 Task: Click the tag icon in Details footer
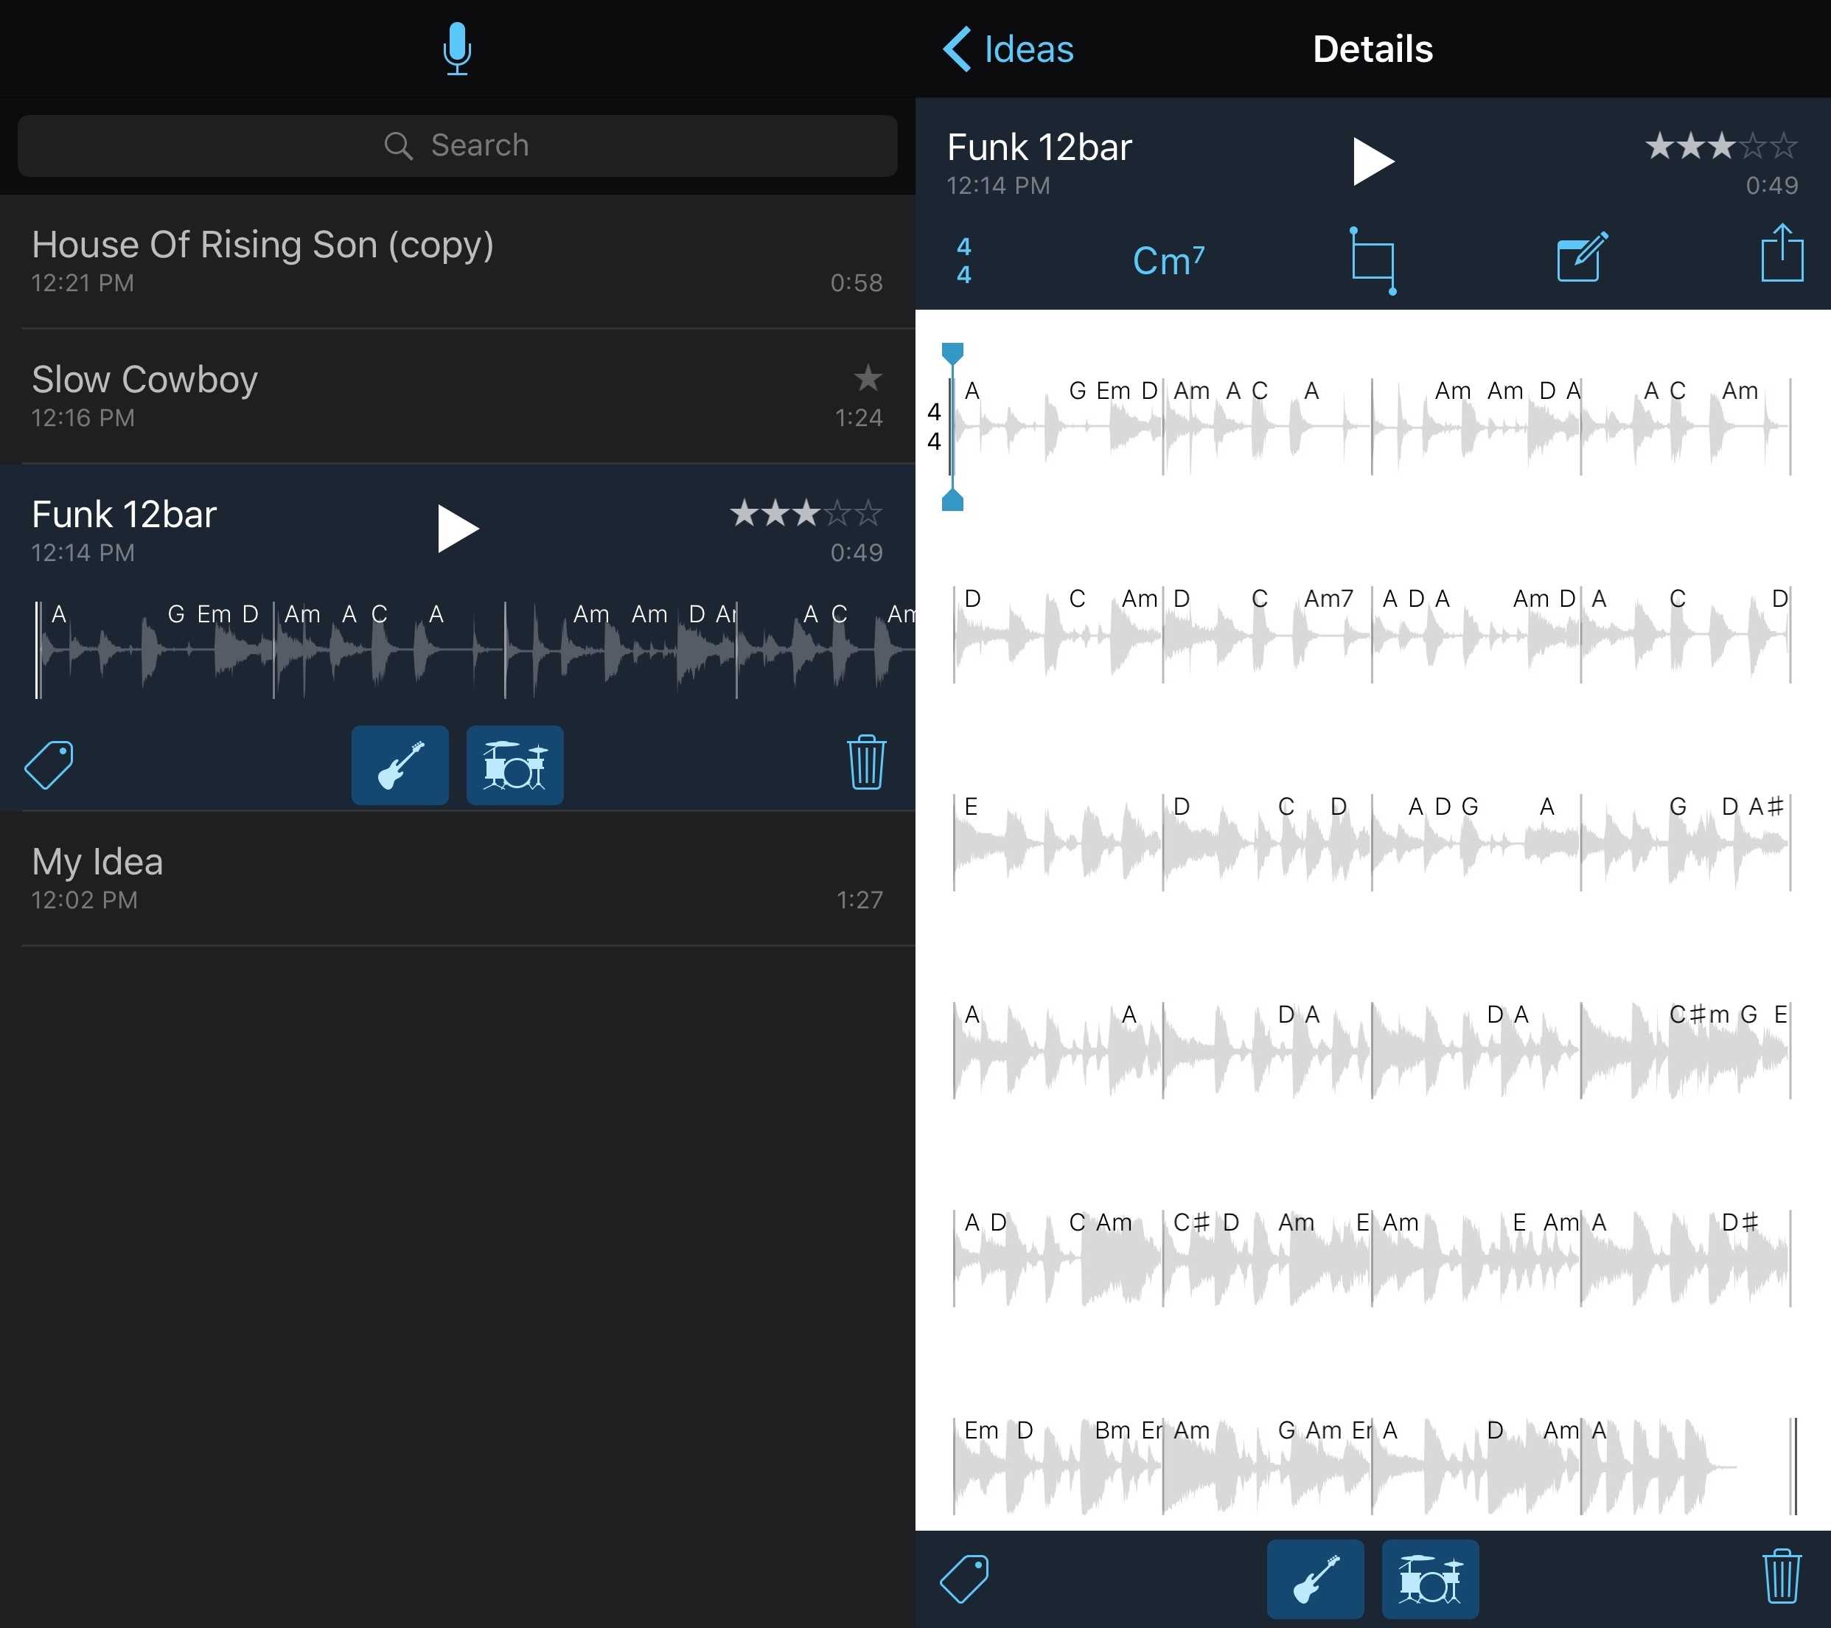pyautogui.click(x=964, y=1579)
